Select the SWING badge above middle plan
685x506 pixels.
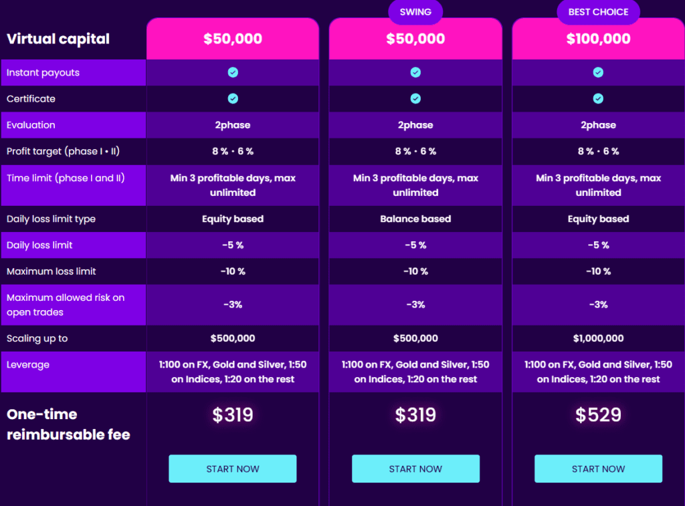click(x=415, y=11)
